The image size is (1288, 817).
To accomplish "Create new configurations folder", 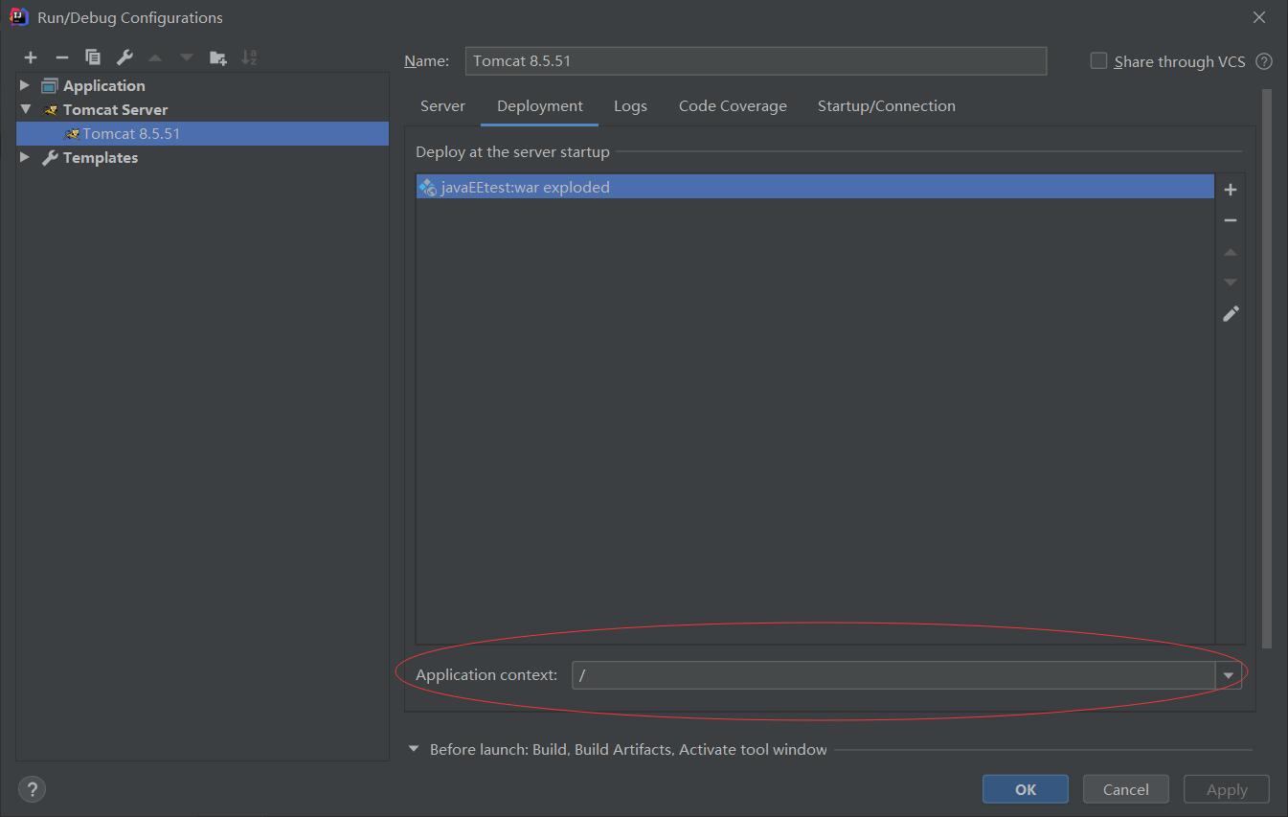I will coord(218,57).
